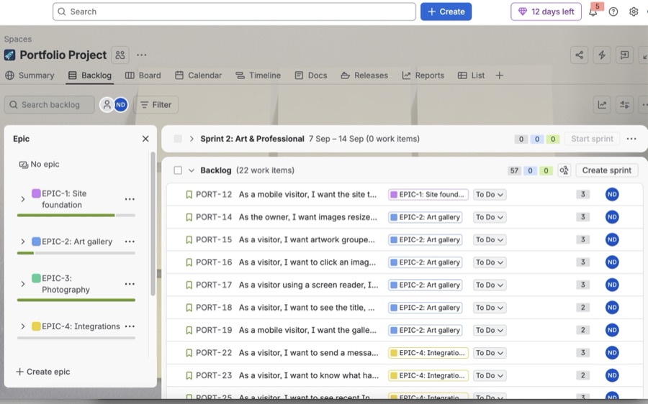Open the Sprint 2 more actions dots
The width and height of the screenshot is (648, 404).
631,139
